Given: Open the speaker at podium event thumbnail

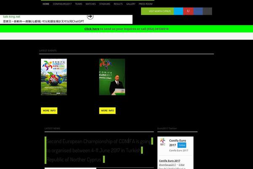Looking at the screenshot, I should 112,77.
